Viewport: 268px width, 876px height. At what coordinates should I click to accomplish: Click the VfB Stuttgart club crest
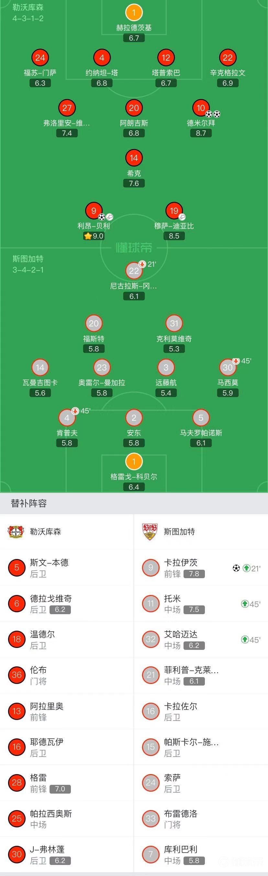point(150,531)
